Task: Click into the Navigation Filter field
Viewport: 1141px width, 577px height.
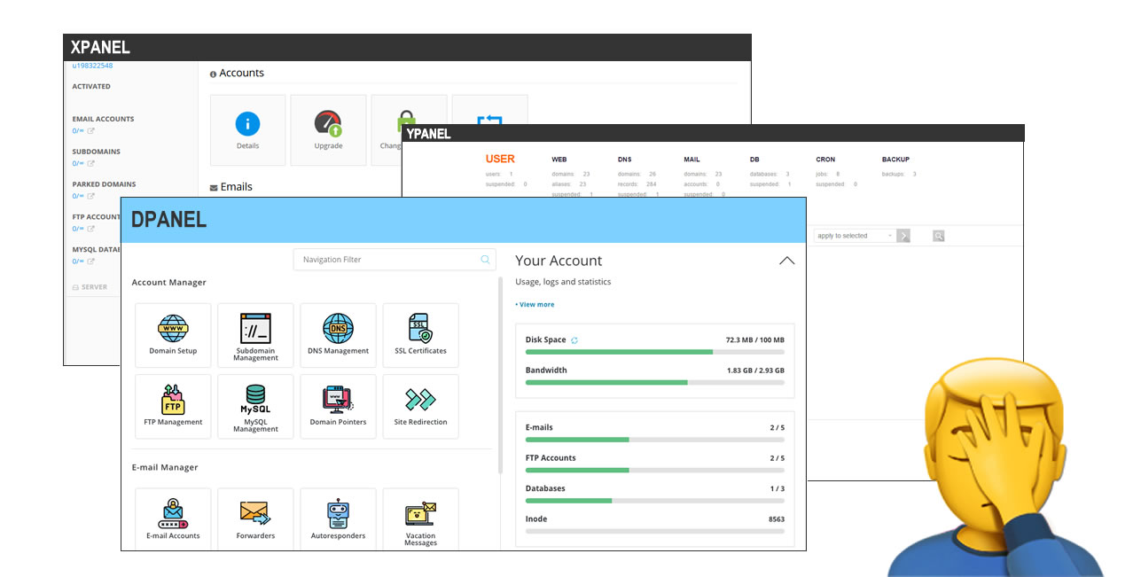Action: click(395, 260)
